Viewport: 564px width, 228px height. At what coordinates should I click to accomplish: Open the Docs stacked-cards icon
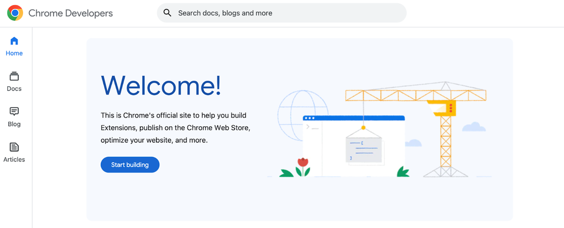pyautogui.click(x=14, y=76)
